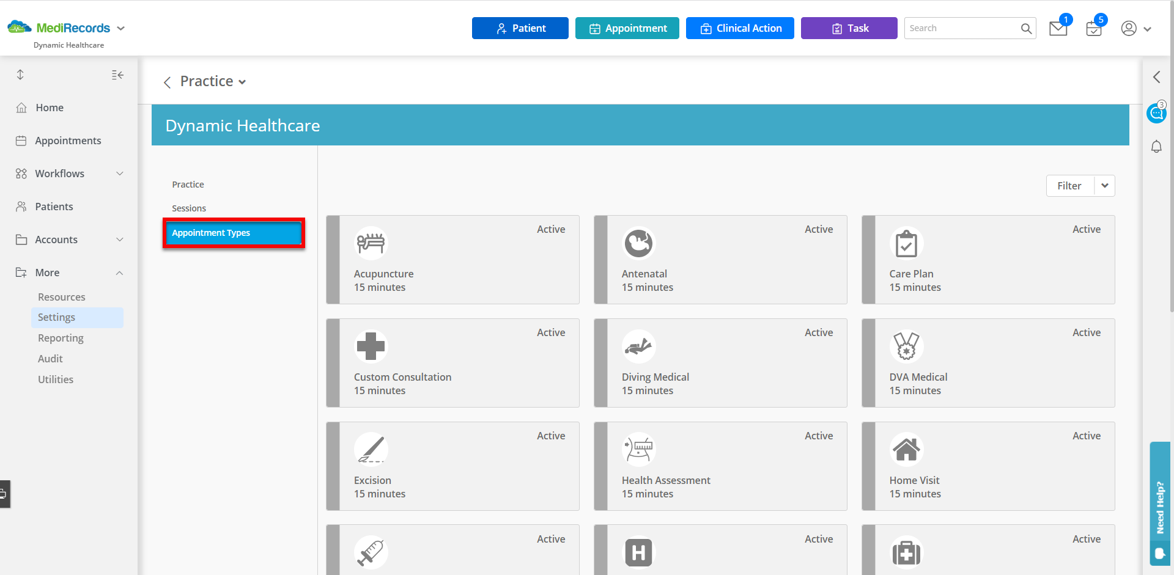Click the Diving Medical diver icon

638,346
